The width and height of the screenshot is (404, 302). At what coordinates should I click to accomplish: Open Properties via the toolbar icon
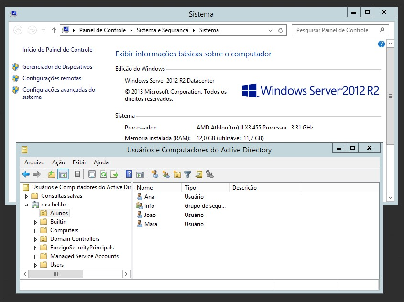coord(92,174)
